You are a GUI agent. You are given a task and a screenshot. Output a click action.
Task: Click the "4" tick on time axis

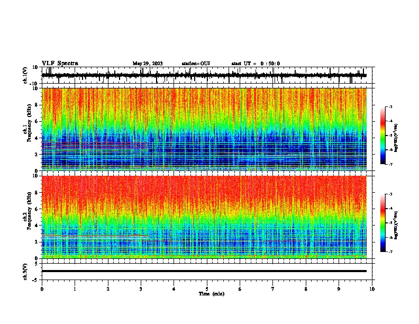(x=174, y=289)
